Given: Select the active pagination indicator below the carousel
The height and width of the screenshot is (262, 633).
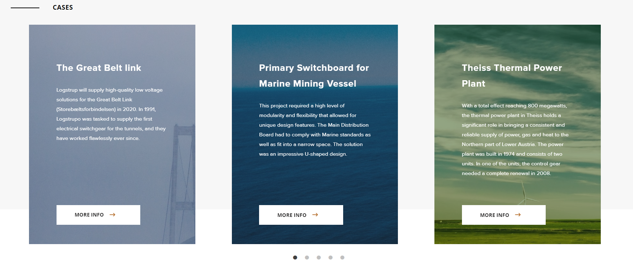Looking at the screenshot, I should pyautogui.click(x=295, y=257).
